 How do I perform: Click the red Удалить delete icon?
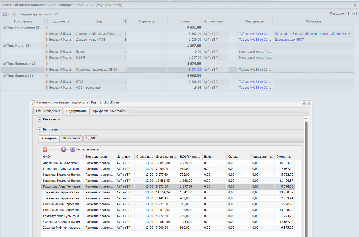click(x=45, y=149)
